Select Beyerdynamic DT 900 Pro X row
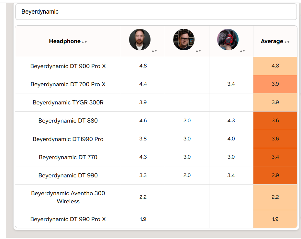 (x=156, y=66)
